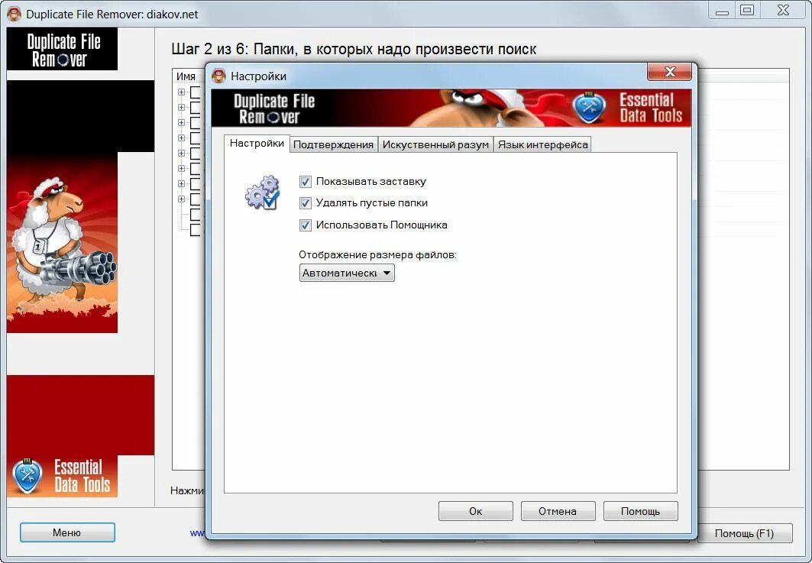Click the Помощь (F1) button in the main window

pyautogui.click(x=744, y=533)
